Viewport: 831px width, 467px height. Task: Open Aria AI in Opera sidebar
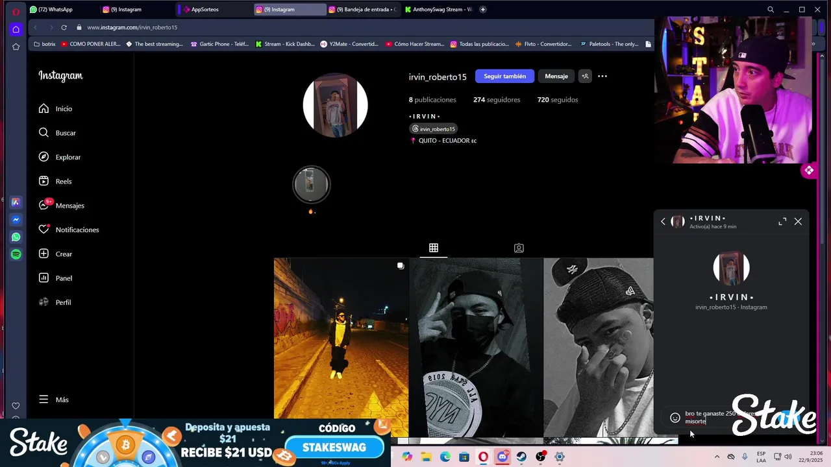(16, 202)
